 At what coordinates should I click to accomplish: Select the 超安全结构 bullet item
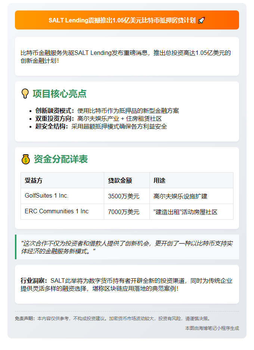coord(101,127)
